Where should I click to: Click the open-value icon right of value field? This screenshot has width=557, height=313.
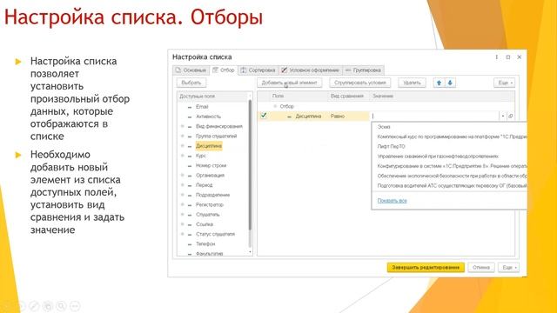pyautogui.click(x=511, y=116)
